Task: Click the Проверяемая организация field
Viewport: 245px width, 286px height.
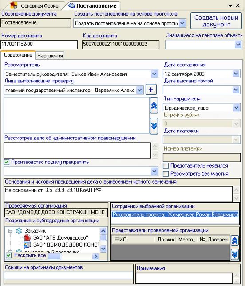Action: pos(56,212)
